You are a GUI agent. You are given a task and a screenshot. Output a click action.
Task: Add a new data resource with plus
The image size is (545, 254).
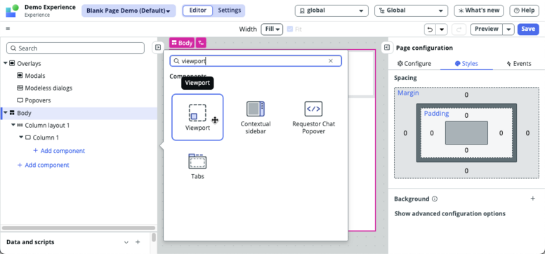point(138,242)
